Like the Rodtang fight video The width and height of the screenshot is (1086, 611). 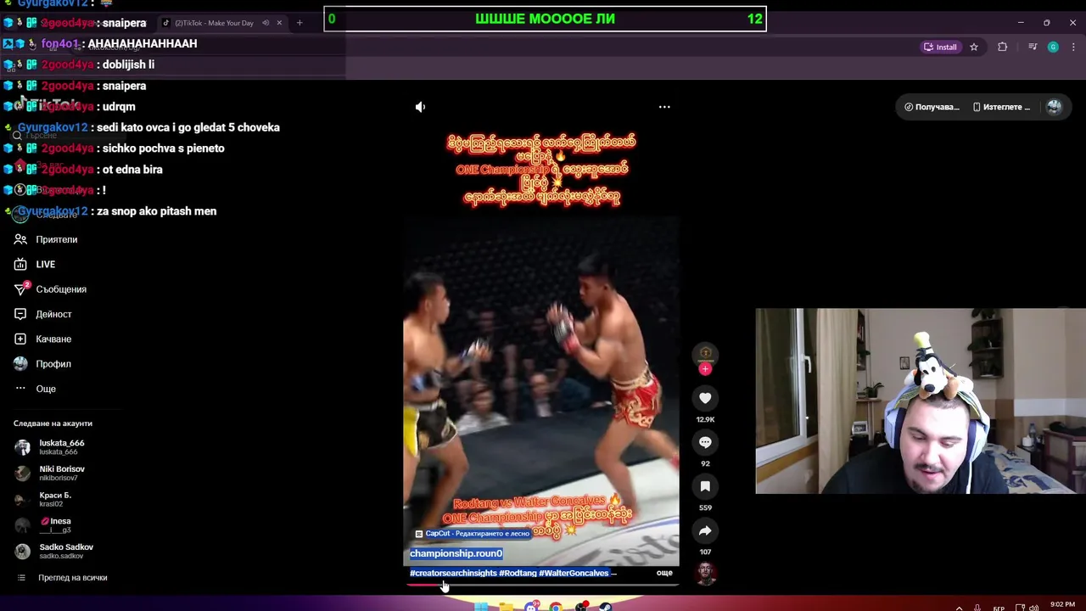[x=705, y=398]
